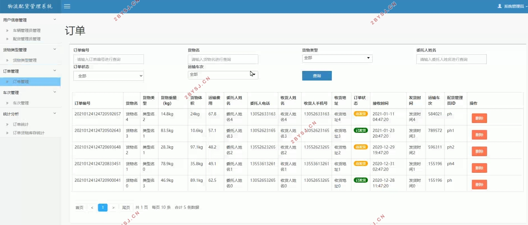Viewport: 528px width, 225px height.
Task: Toggle the hamburger sidebar menu icon
Action: tap(67, 6)
